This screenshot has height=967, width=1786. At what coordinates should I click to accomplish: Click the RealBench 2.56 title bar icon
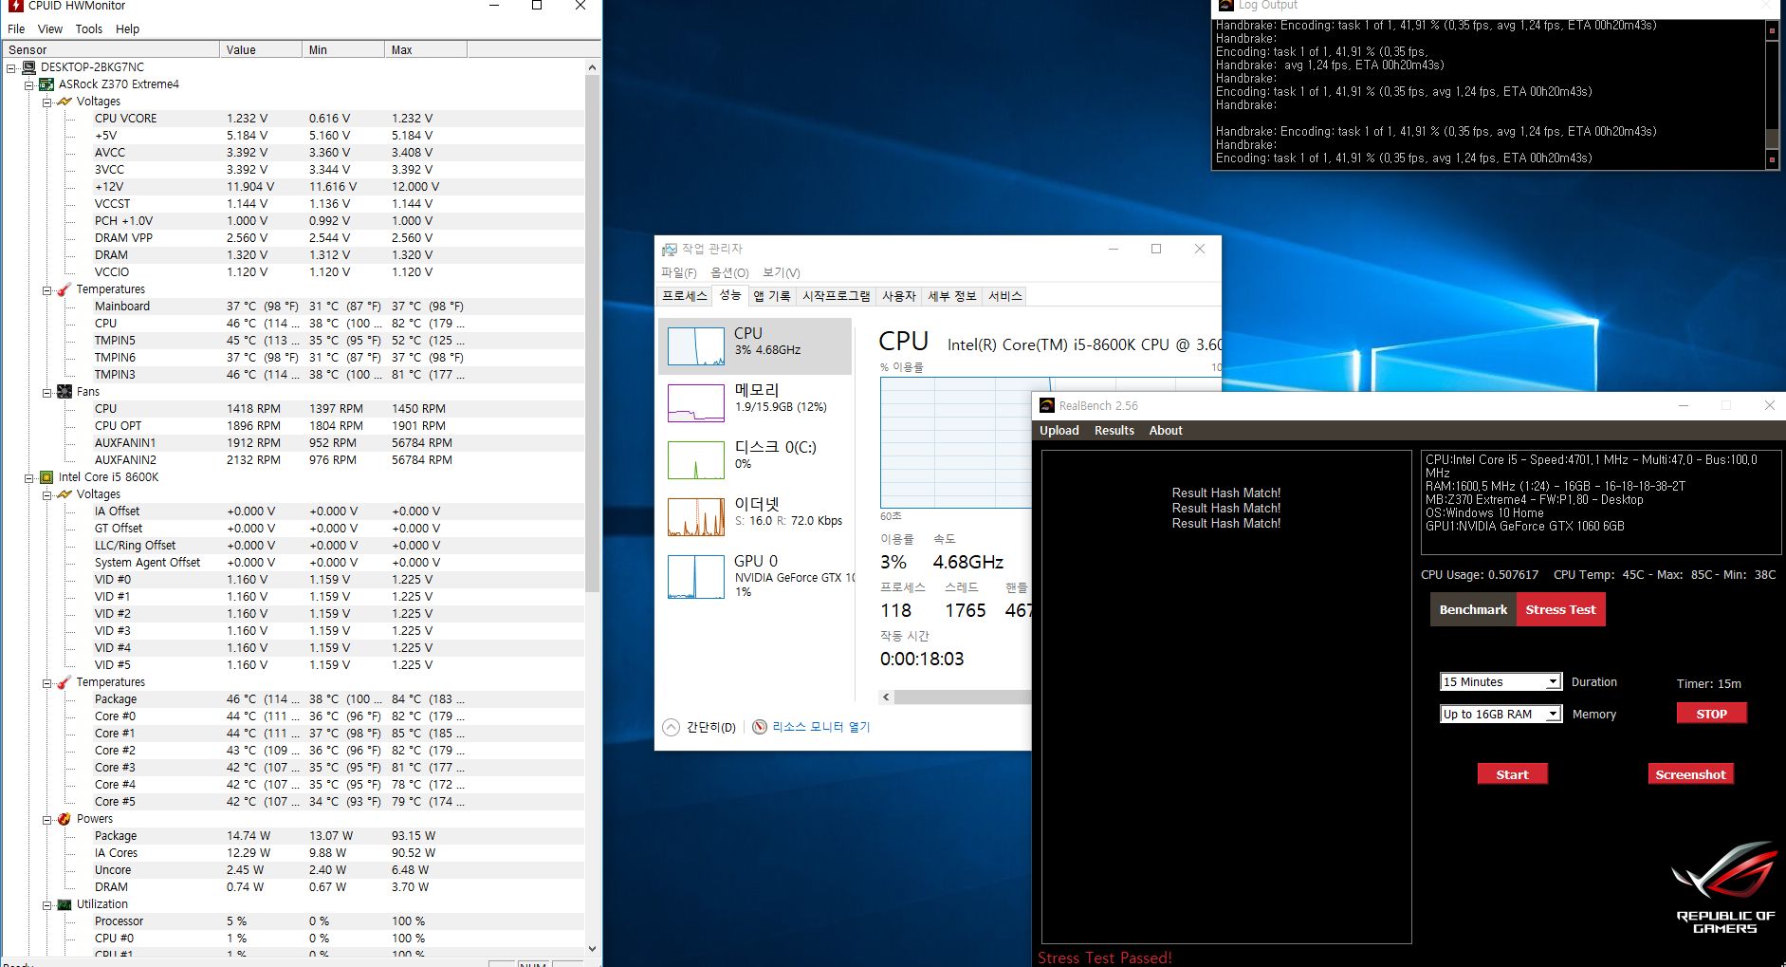click(x=1047, y=405)
